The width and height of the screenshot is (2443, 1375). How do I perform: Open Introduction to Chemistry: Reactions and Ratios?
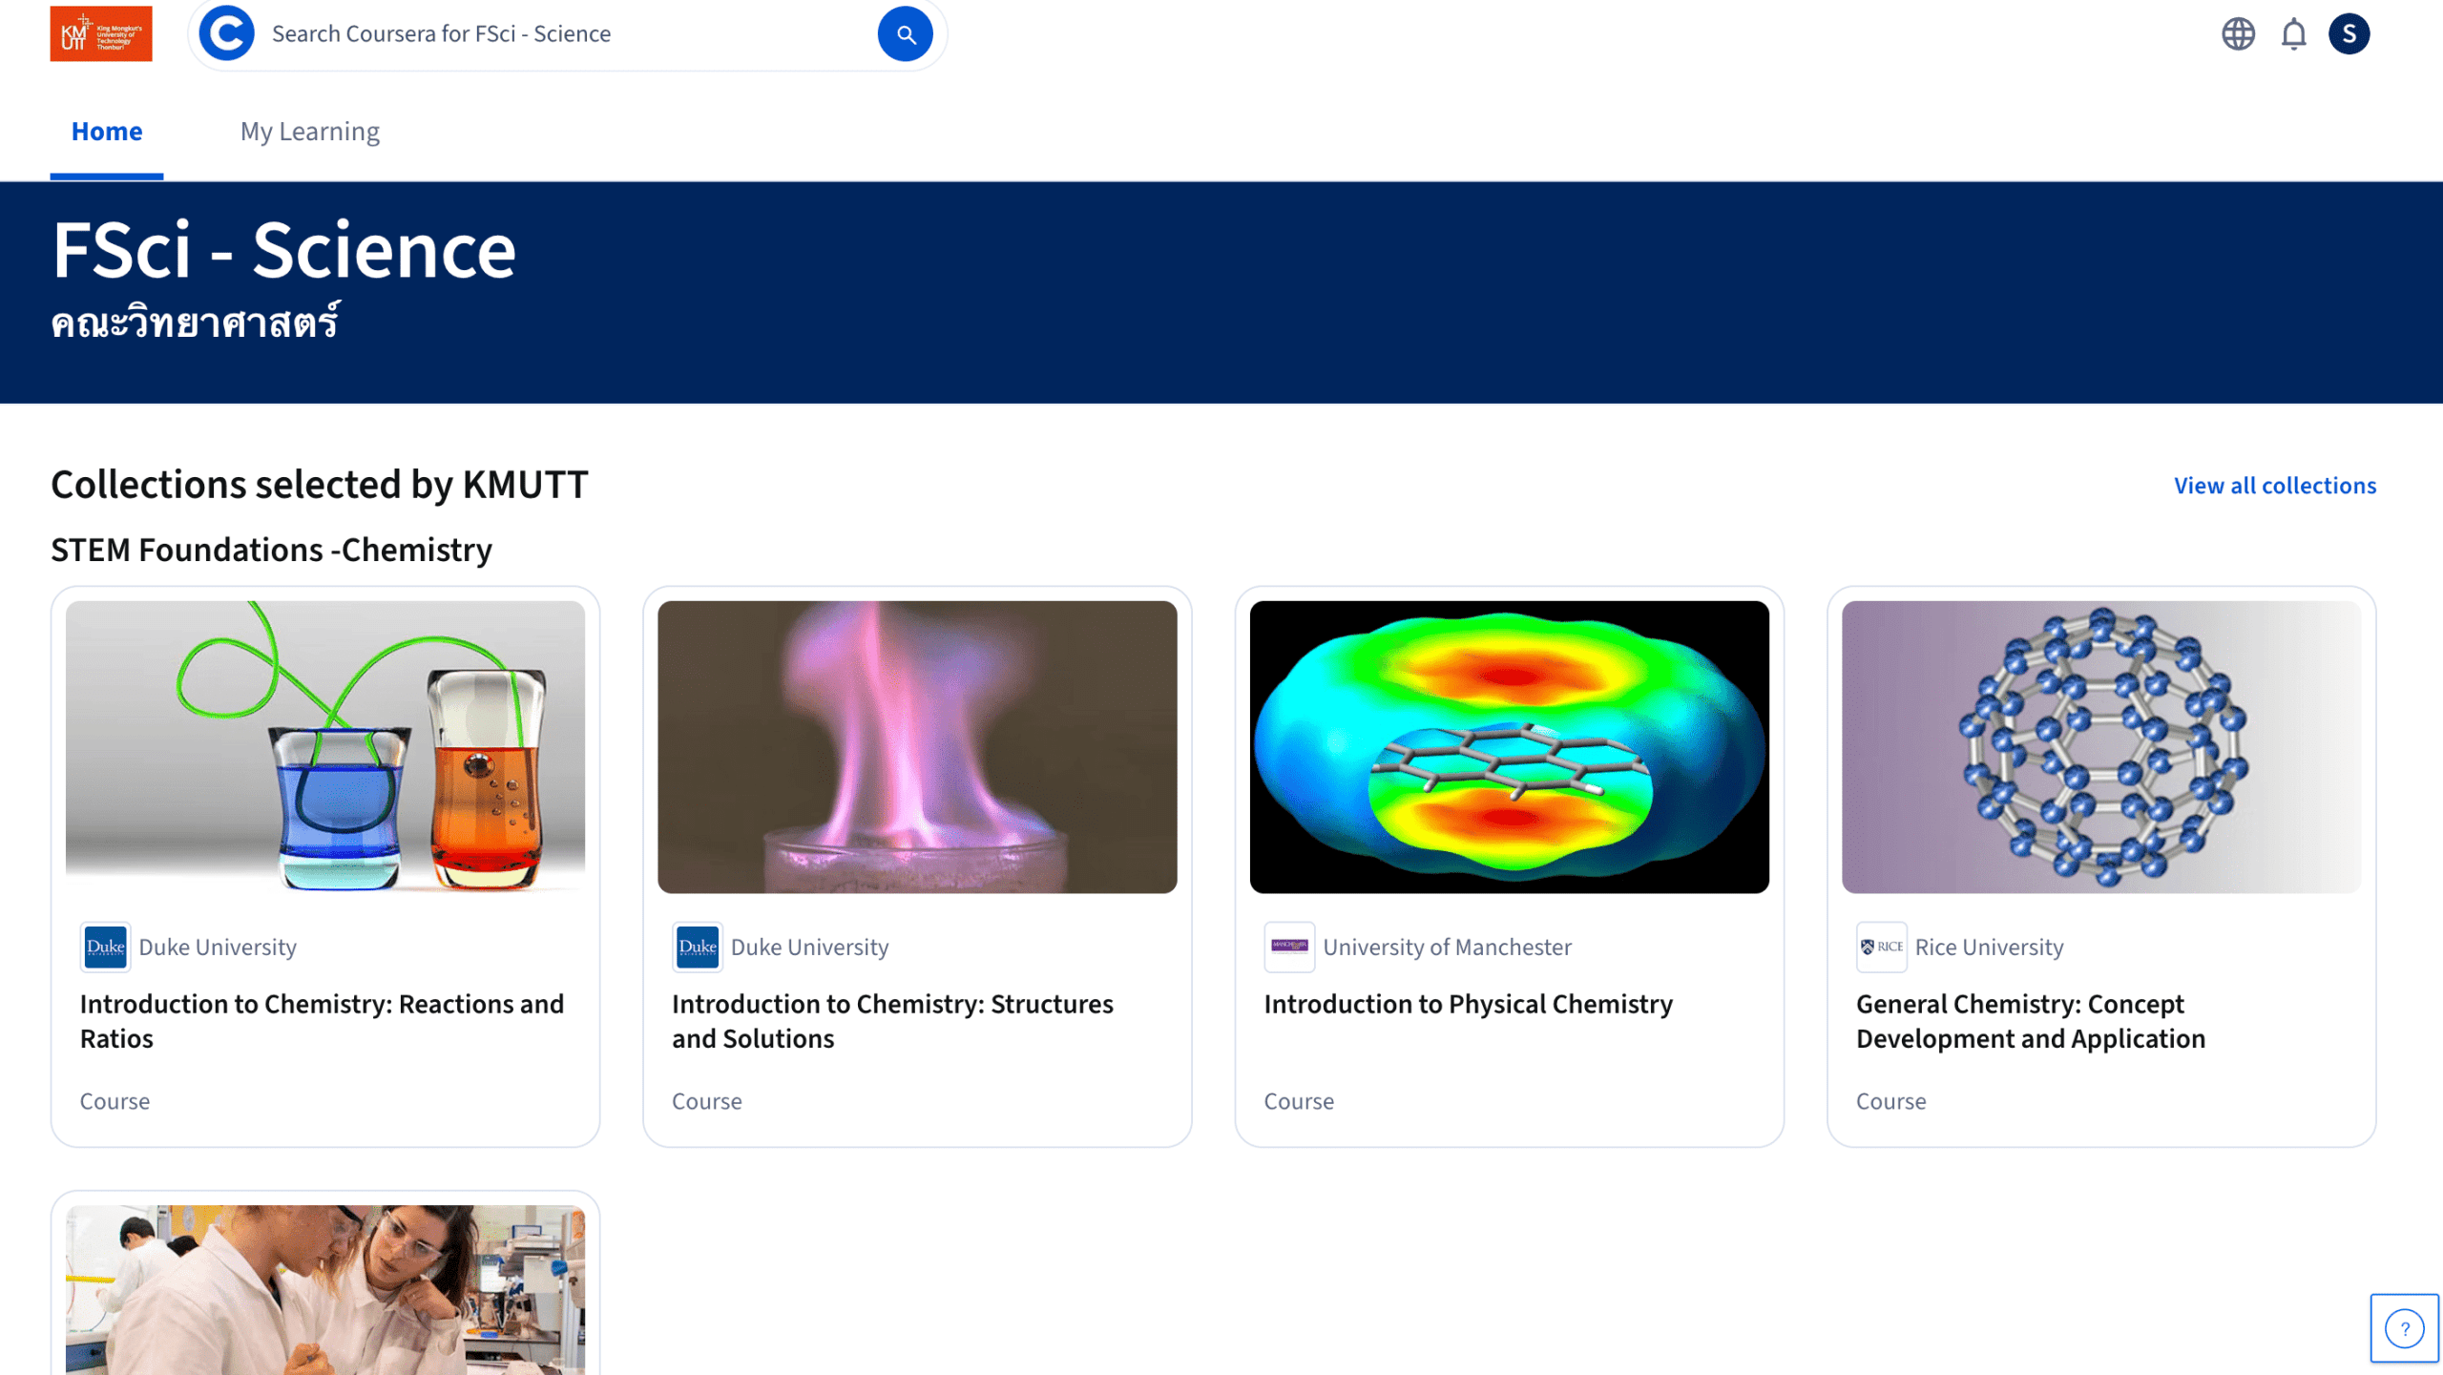(x=322, y=1021)
